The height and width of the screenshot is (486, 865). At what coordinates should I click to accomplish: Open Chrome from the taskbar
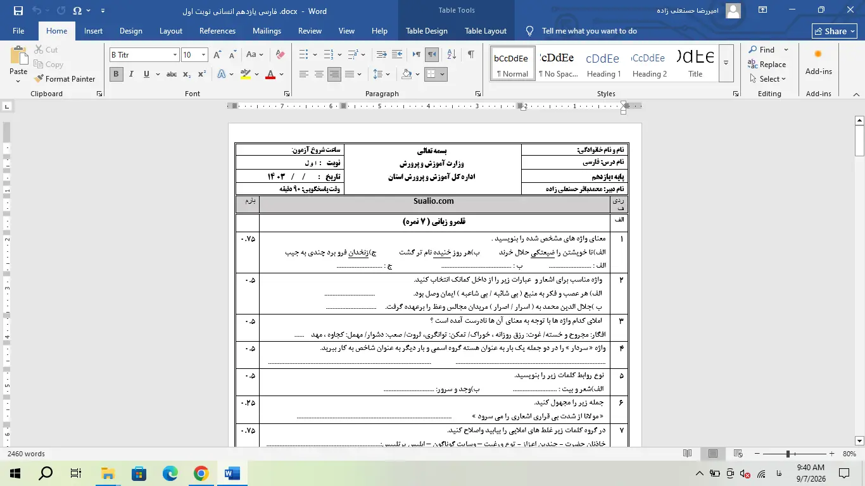pos(201,473)
